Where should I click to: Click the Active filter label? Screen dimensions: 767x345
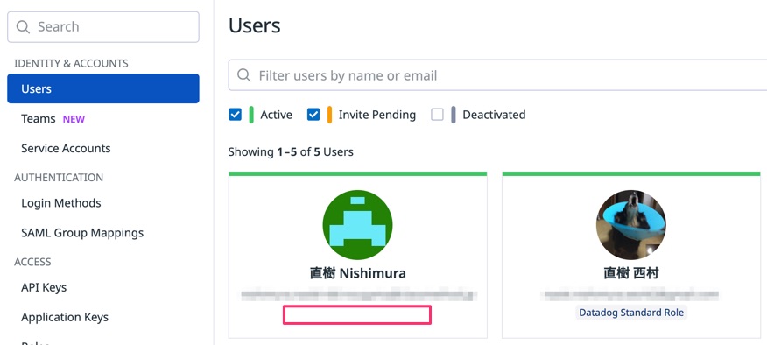click(277, 115)
